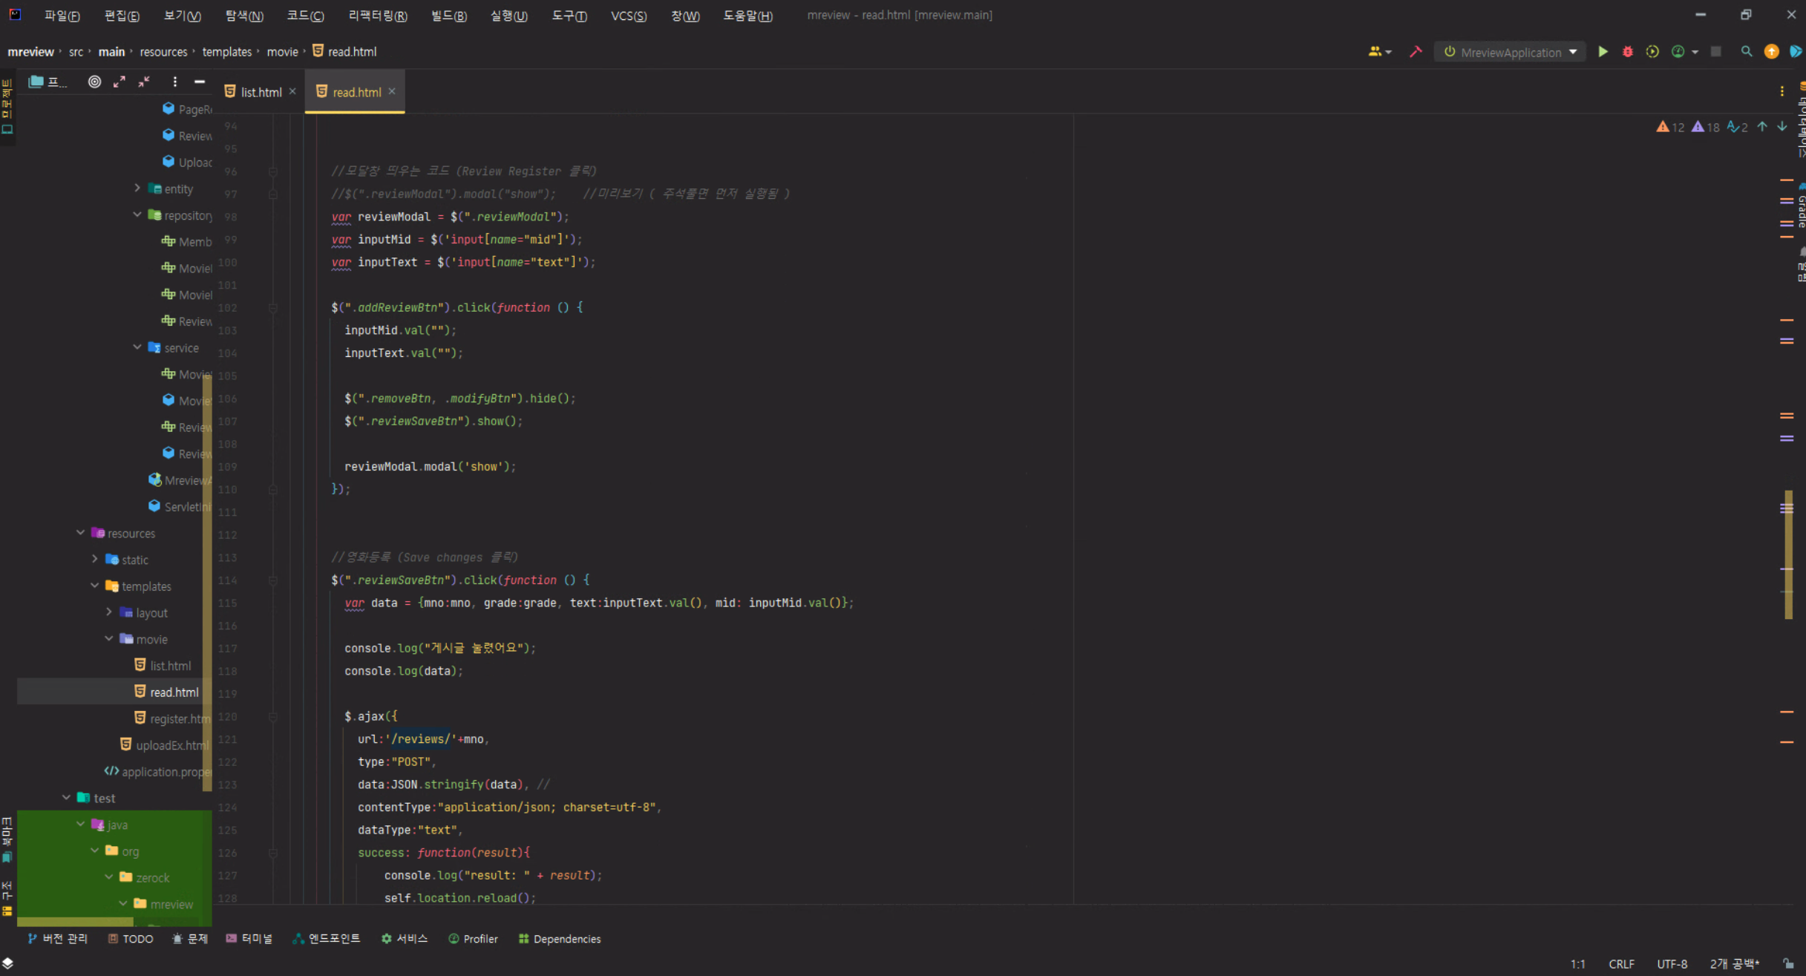Image resolution: width=1806 pixels, height=976 pixels.
Task: Click the build hammer icon
Action: click(x=1416, y=52)
